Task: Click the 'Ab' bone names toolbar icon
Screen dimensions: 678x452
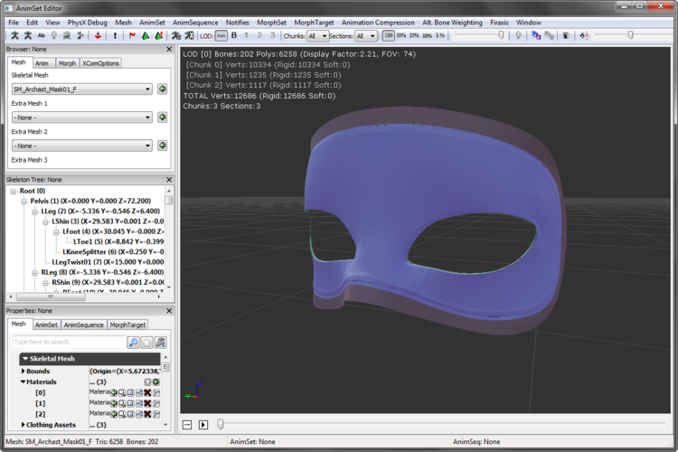Action: click(41, 35)
